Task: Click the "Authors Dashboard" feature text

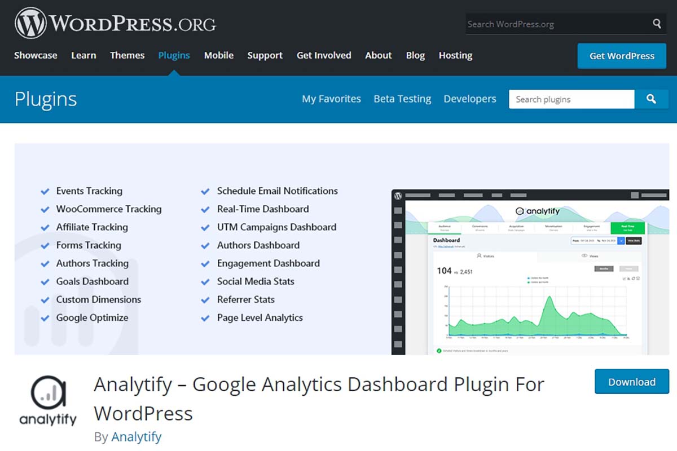Action: pos(258,245)
